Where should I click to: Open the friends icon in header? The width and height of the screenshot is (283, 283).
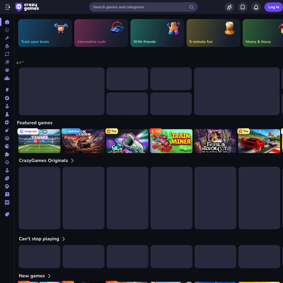(x=229, y=7)
